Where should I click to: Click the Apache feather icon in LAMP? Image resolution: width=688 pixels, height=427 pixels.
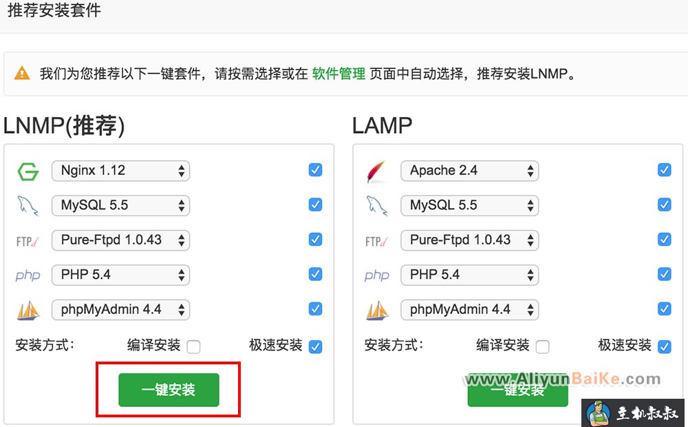[376, 171]
